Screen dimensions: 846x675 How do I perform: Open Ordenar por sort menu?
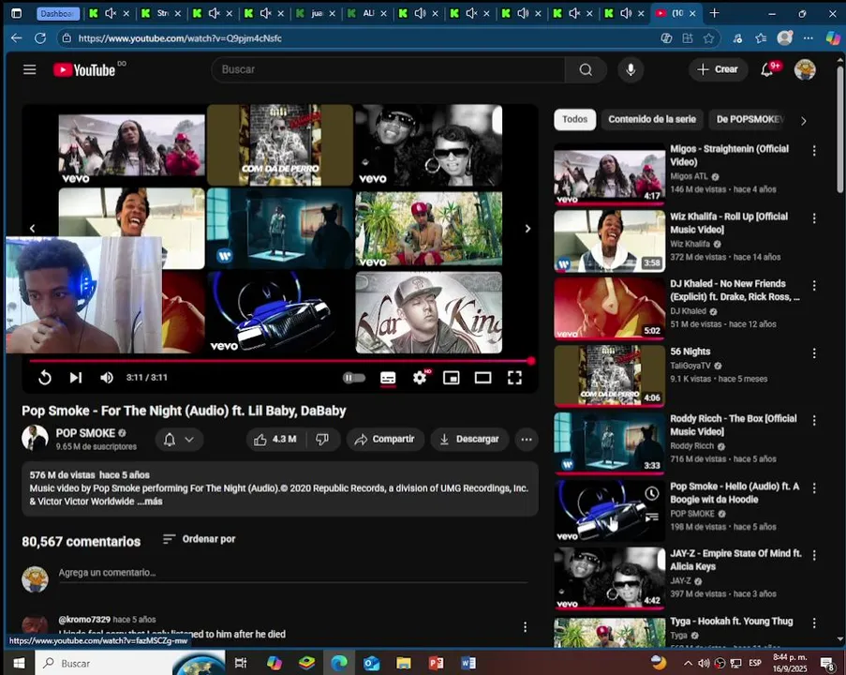pos(200,539)
